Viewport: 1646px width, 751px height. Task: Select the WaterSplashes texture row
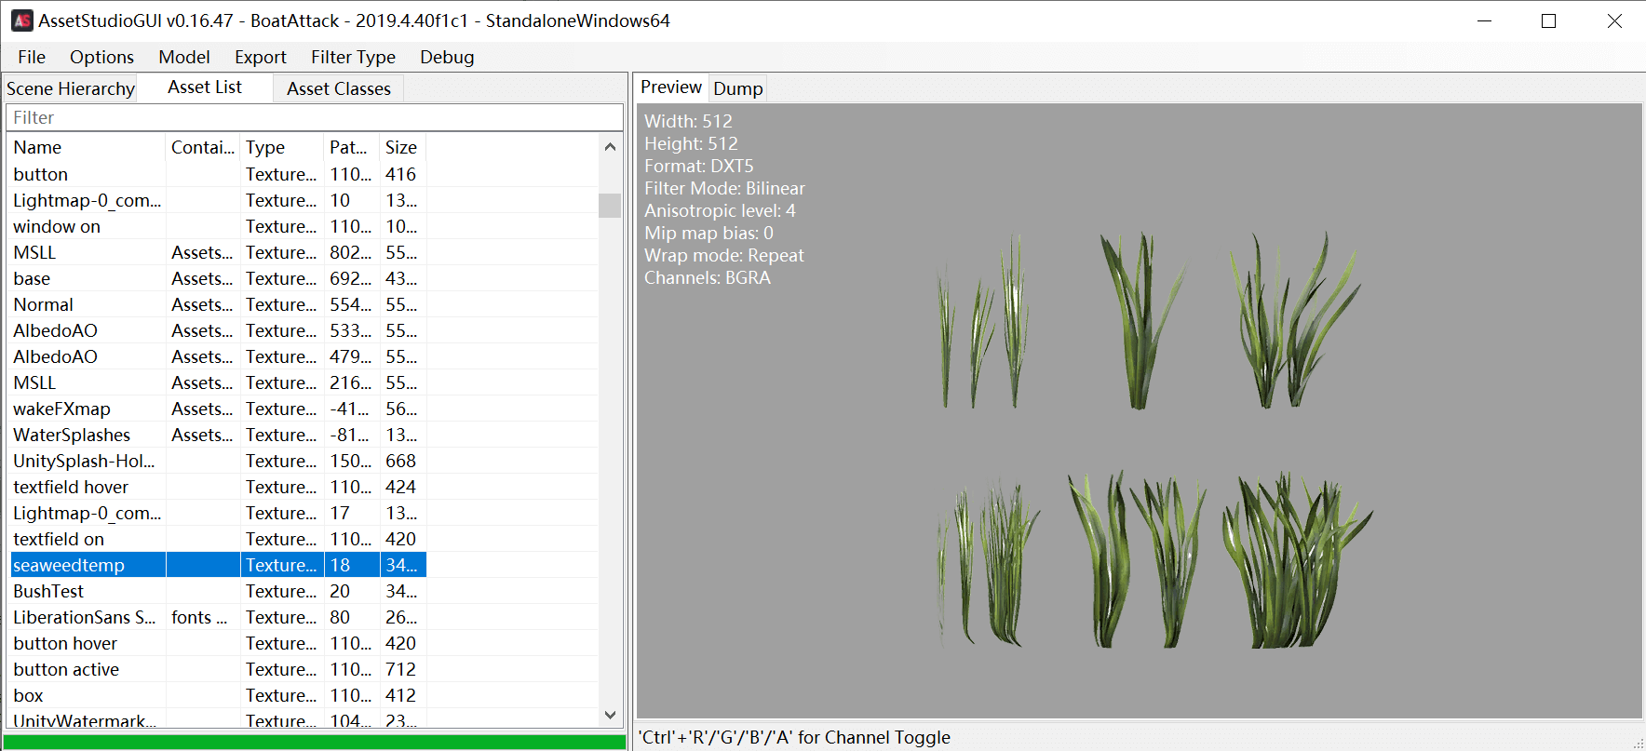coord(72,435)
